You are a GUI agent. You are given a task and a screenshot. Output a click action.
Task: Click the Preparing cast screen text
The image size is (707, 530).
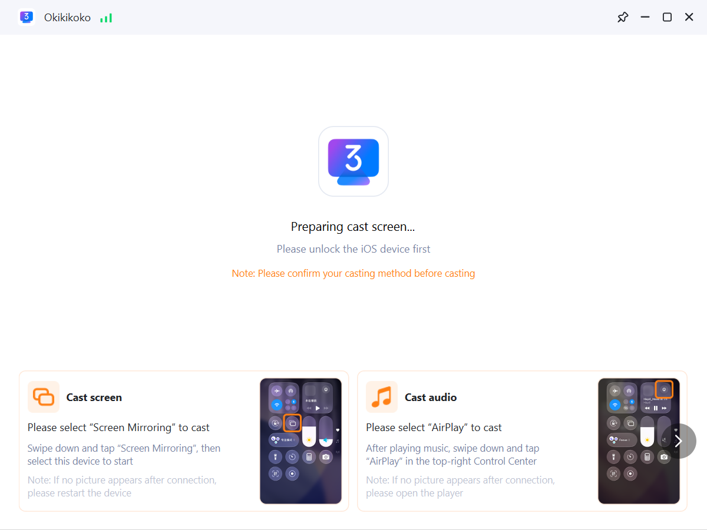pyautogui.click(x=353, y=227)
